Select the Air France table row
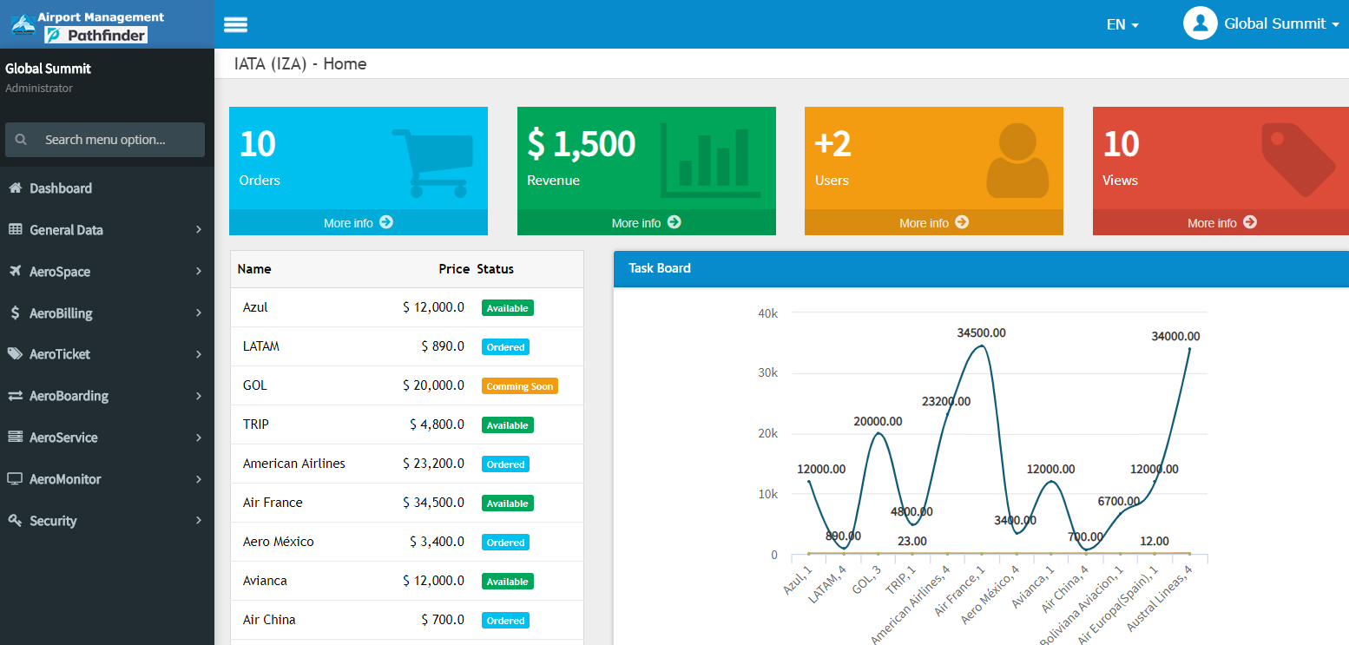The height and width of the screenshot is (645, 1349). 406,503
